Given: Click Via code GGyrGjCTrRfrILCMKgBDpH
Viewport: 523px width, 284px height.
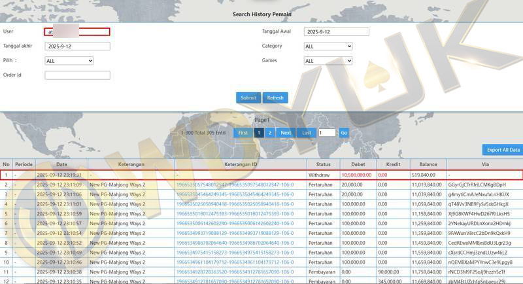Looking at the screenshot, I should 477,185.
